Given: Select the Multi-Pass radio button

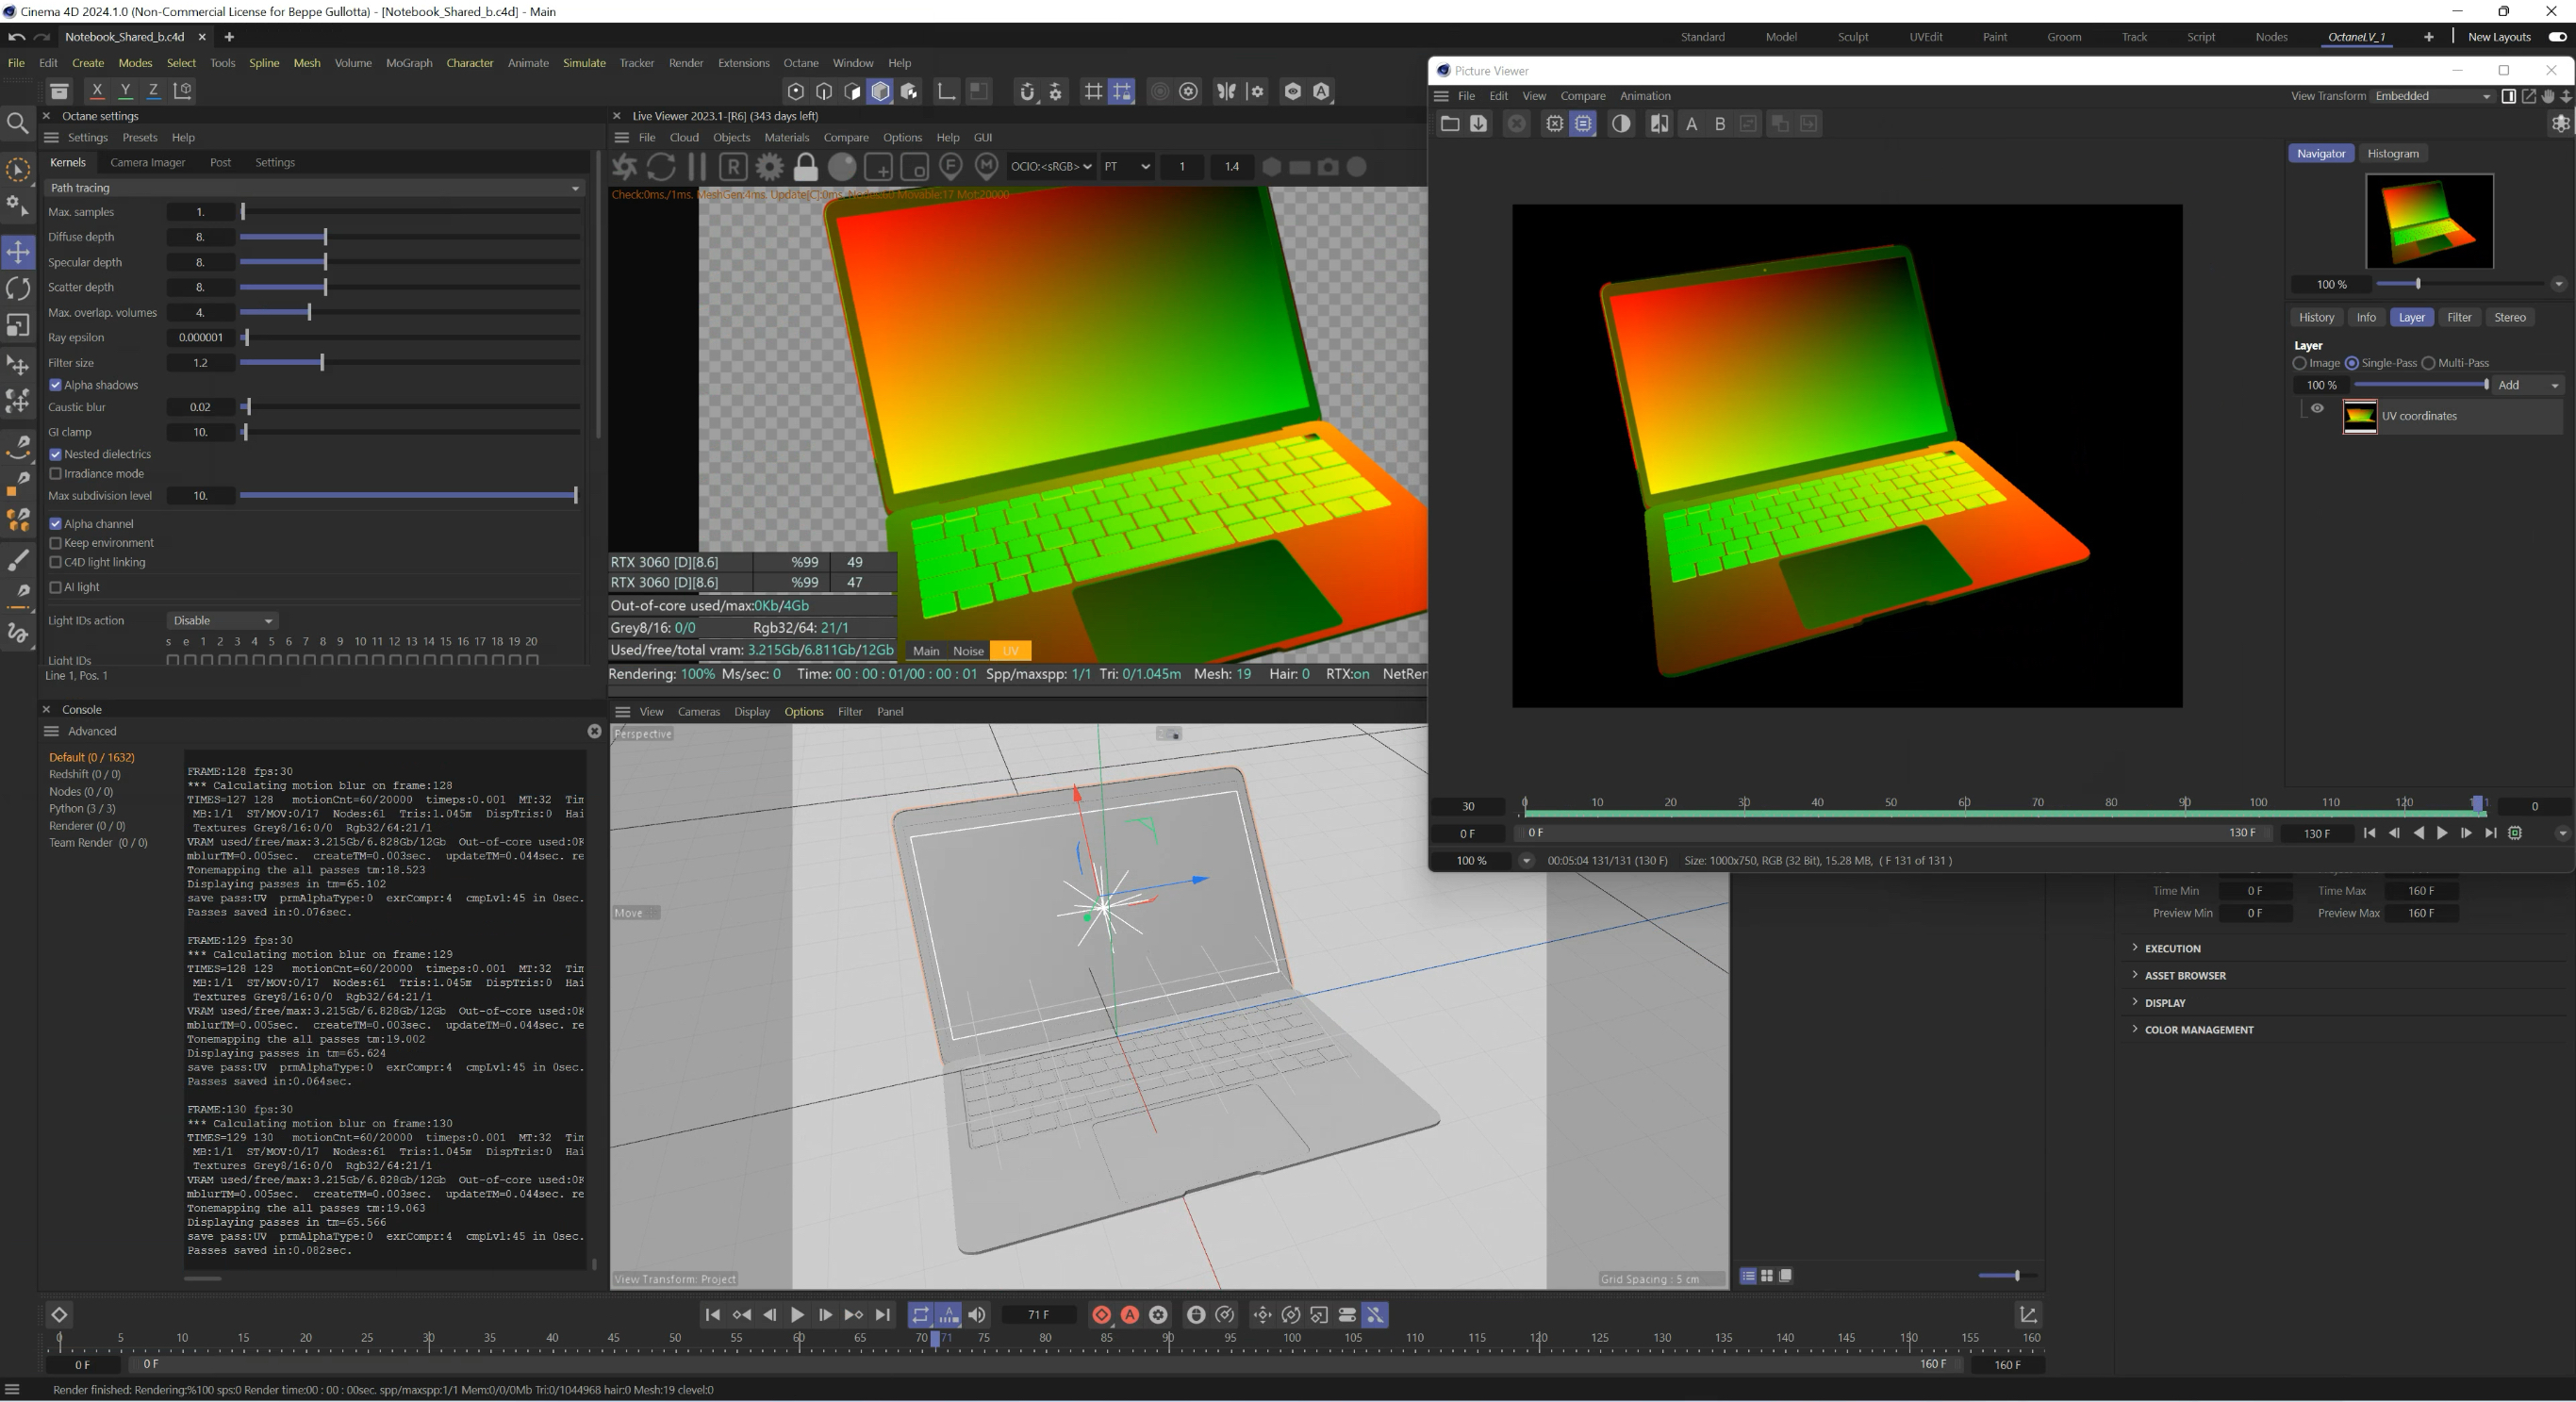Looking at the screenshot, I should pyautogui.click(x=2428, y=363).
